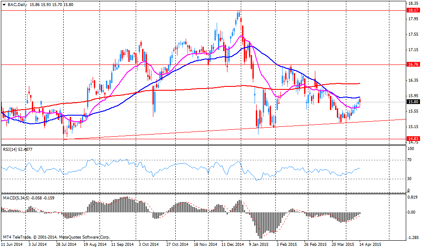Click the 27 Oct 2014 date label

point(177,245)
